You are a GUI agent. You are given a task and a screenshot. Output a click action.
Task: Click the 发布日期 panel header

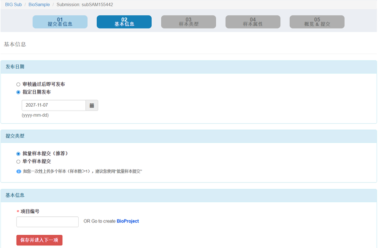tap(189, 67)
